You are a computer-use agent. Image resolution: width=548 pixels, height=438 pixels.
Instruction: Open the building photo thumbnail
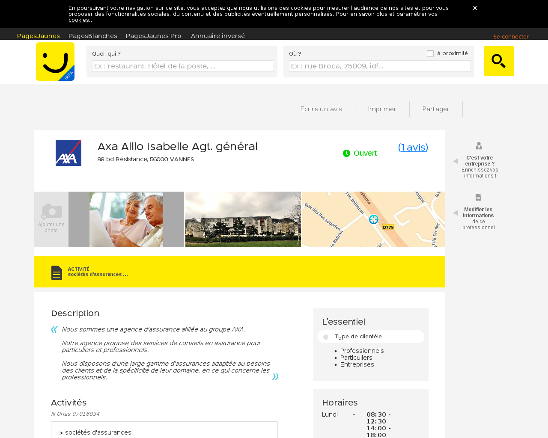243,219
